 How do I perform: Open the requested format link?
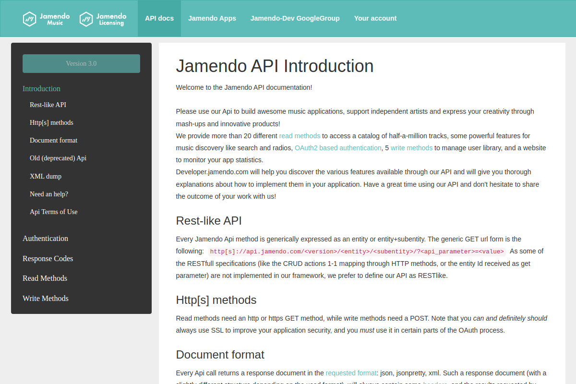(x=351, y=373)
